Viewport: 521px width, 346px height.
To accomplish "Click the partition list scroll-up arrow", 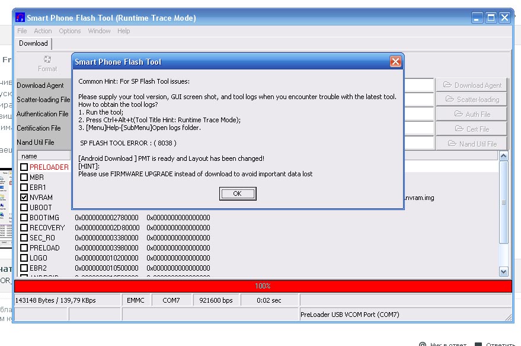I will pyautogui.click(x=504, y=156).
